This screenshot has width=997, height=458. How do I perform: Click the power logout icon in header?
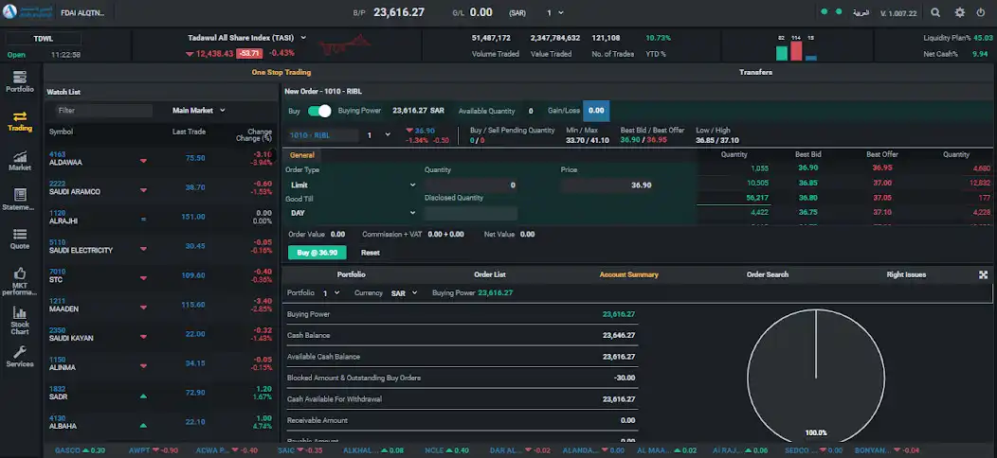pos(981,12)
